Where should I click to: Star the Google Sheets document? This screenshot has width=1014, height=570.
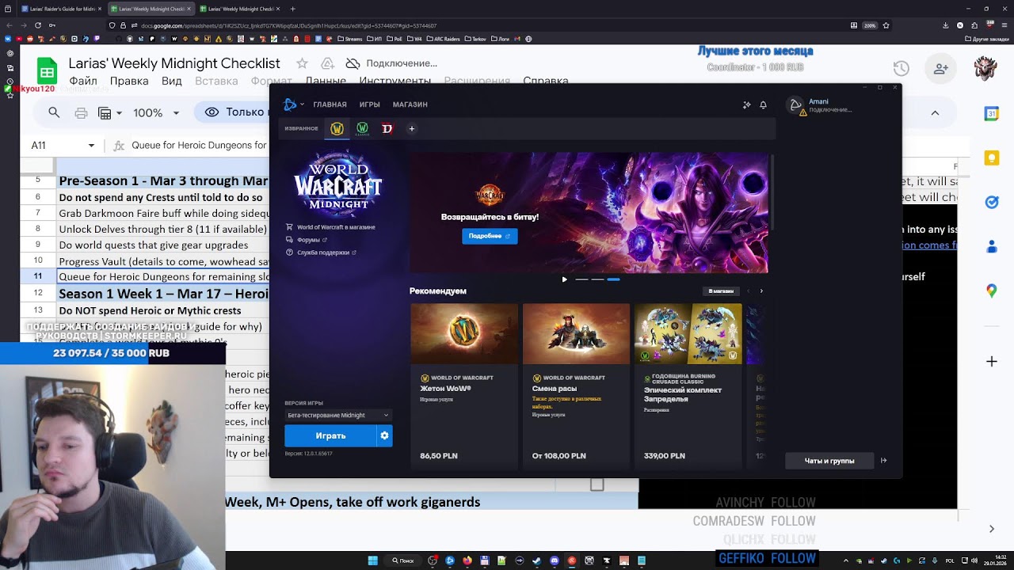pos(302,63)
